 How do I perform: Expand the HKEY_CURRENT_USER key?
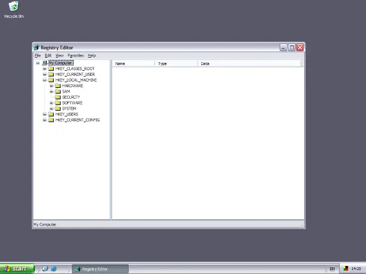[x=45, y=74]
